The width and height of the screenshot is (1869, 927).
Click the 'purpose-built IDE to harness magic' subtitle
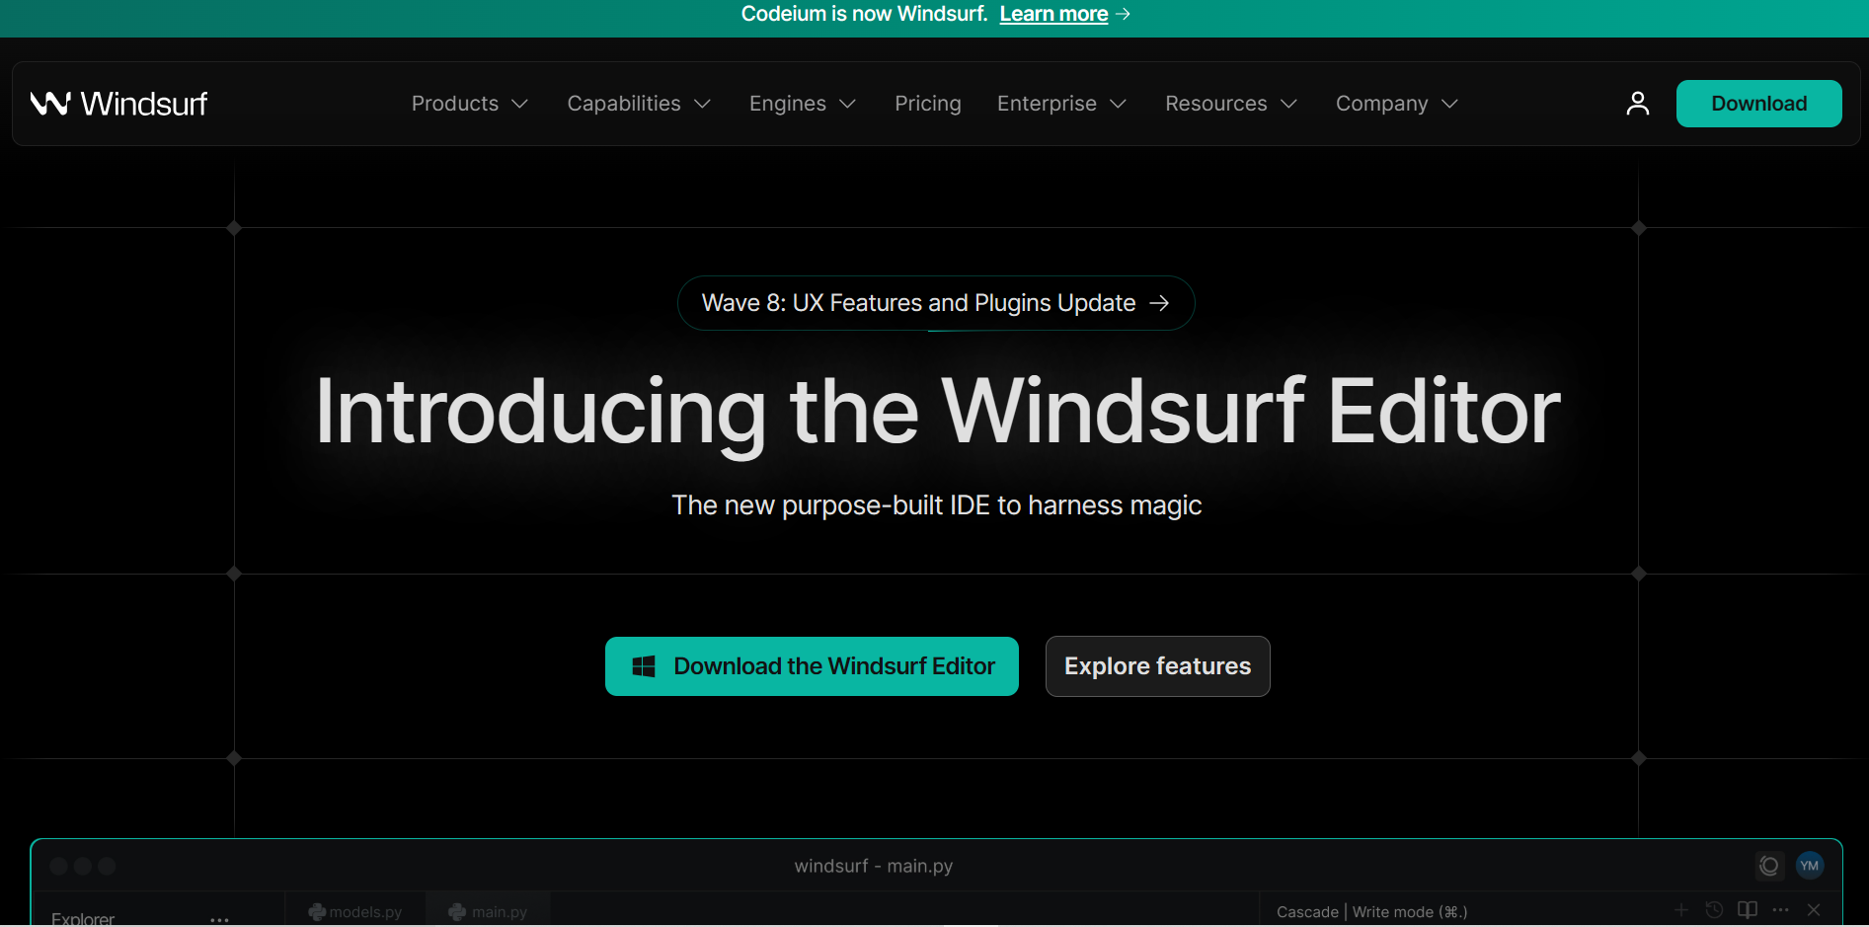coord(937,505)
